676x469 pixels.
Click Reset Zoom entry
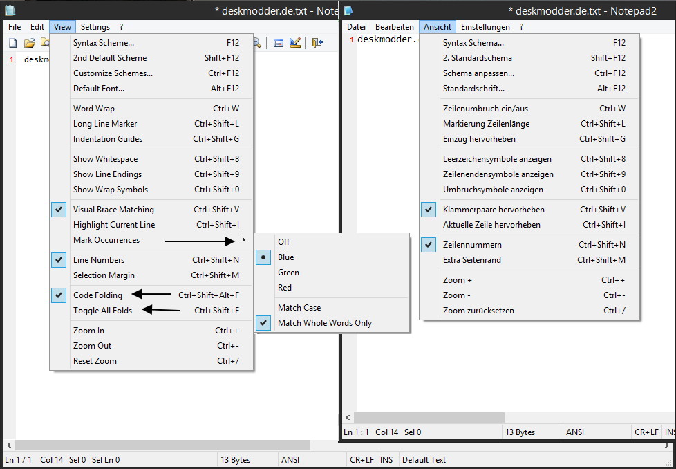[x=151, y=361]
